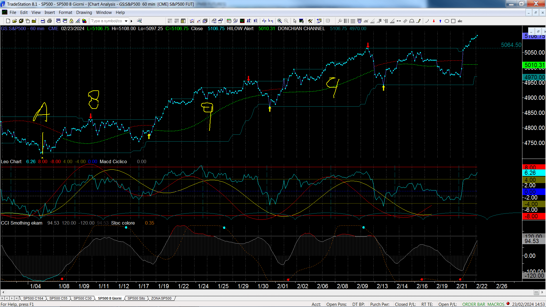Viewport: 546px width, 307px height.
Task: Open Insert Analysis Technique icon
Action: click(x=192, y=21)
